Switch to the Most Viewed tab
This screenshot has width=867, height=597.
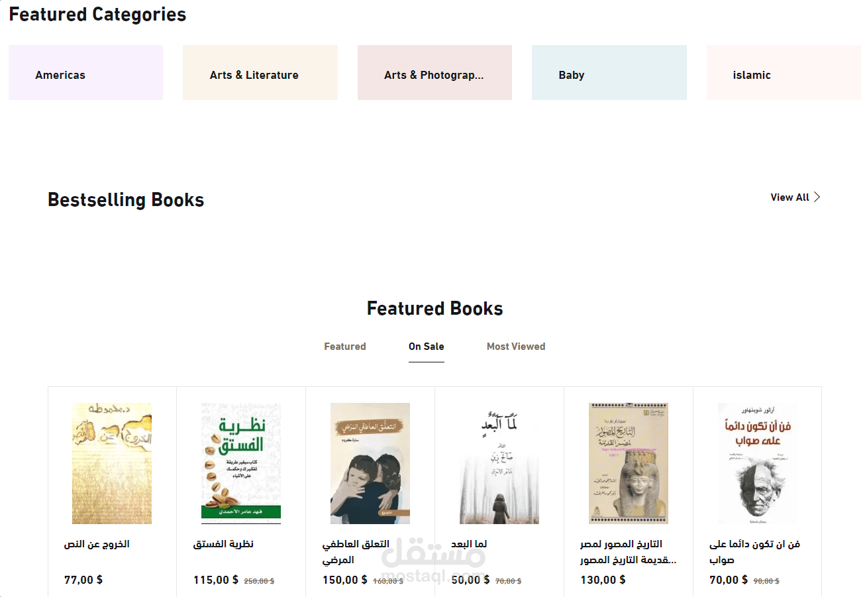pos(515,347)
